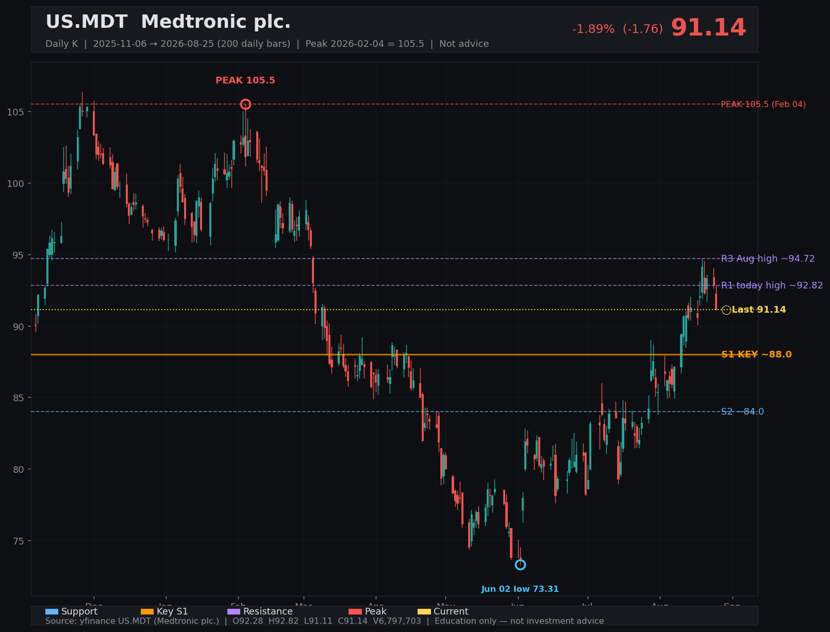The height and width of the screenshot is (632, 830).
Task: Click the purple Resistance legend swatch
Action: (234, 612)
